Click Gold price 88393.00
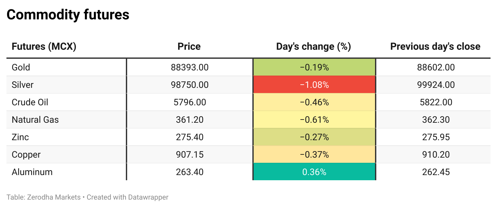This screenshot has width=497, height=208. pyautogui.click(x=190, y=68)
